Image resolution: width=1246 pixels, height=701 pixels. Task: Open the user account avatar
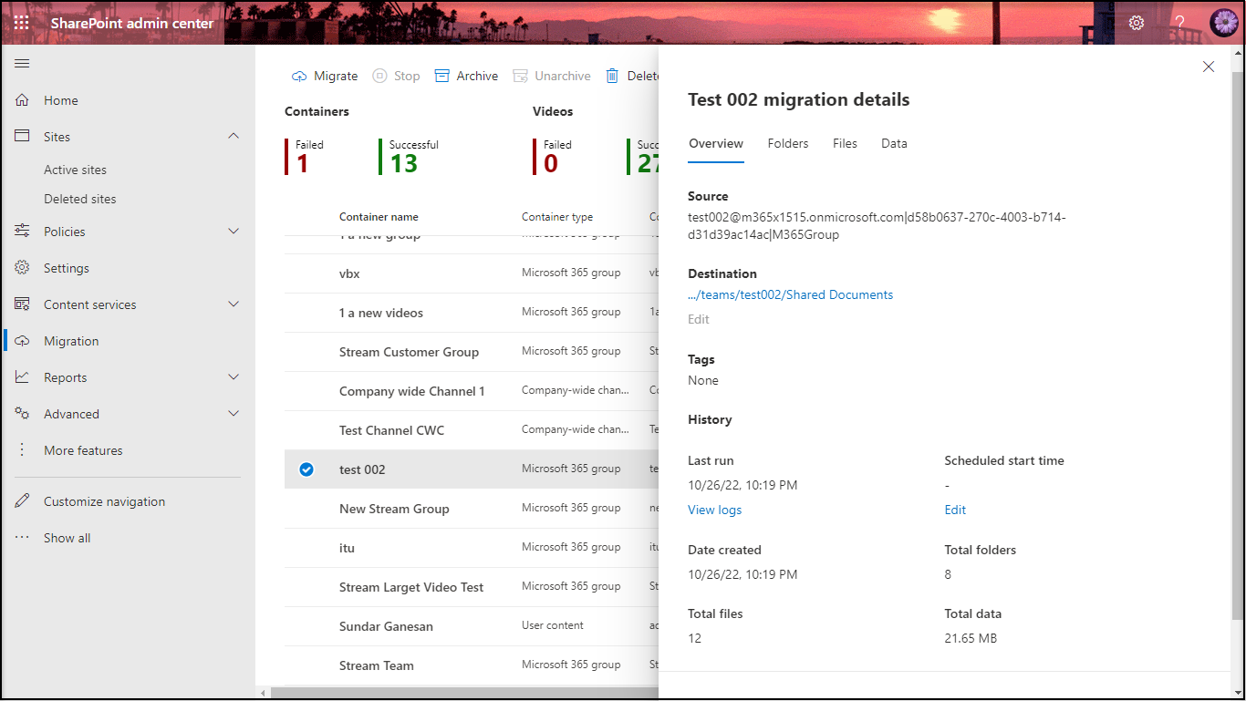click(x=1223, y=23)
